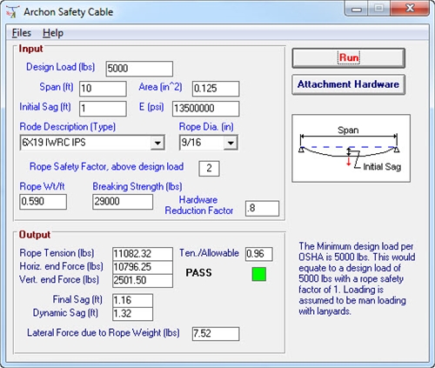Select the Rope Tension output value
Viewport: 435px width, 368px height.
pos(143,254)
